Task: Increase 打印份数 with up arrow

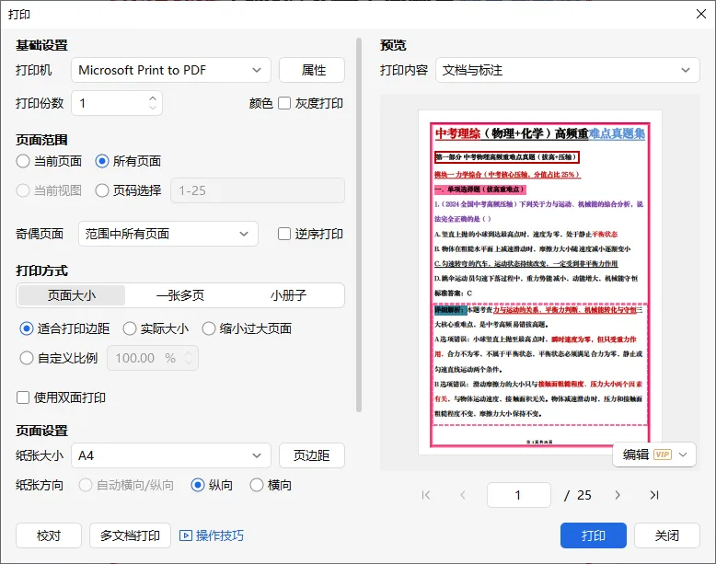Action: click(x=153, y=98)
